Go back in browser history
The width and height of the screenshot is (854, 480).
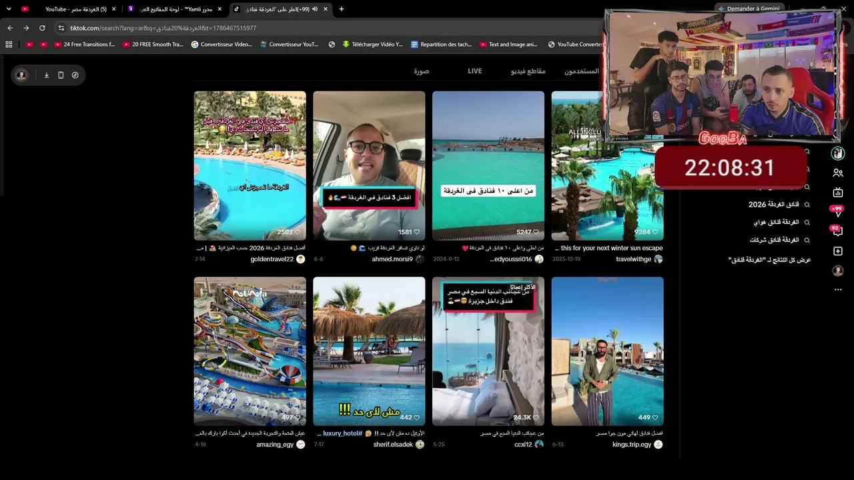tap(10, 28)
